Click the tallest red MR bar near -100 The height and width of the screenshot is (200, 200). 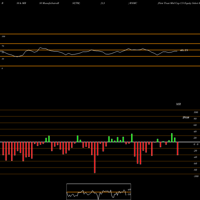coord(95,158)
